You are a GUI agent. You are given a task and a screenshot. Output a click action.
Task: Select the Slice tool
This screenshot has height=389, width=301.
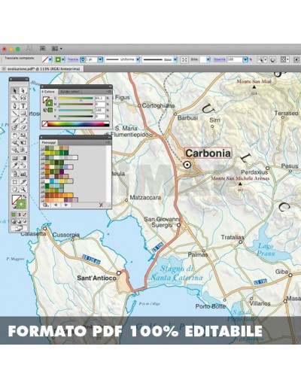(23, 181)
